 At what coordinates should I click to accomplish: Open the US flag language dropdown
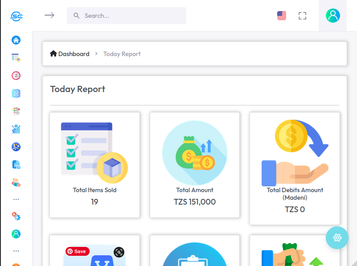[282, 16]
